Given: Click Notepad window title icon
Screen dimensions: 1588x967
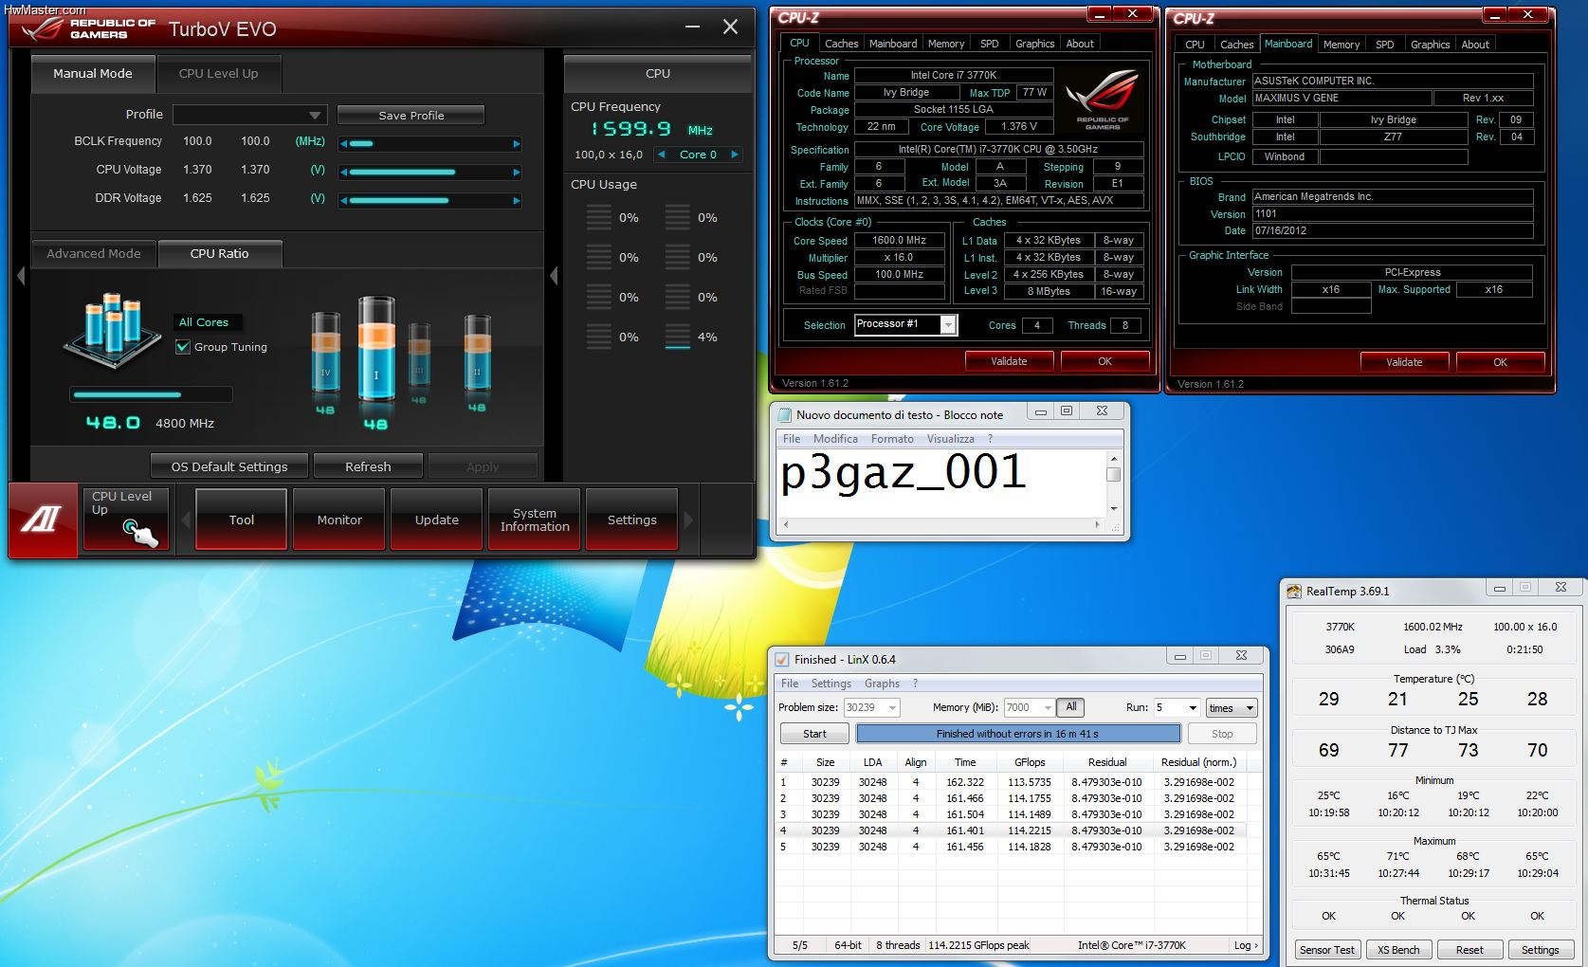Looking at the screenshot, I should 784,414.
